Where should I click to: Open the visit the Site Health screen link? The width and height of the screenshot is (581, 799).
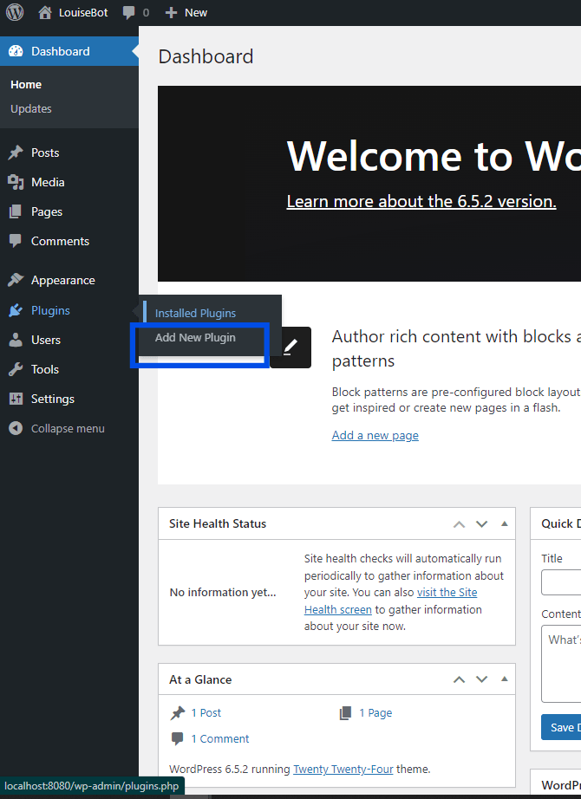(391, 601)
